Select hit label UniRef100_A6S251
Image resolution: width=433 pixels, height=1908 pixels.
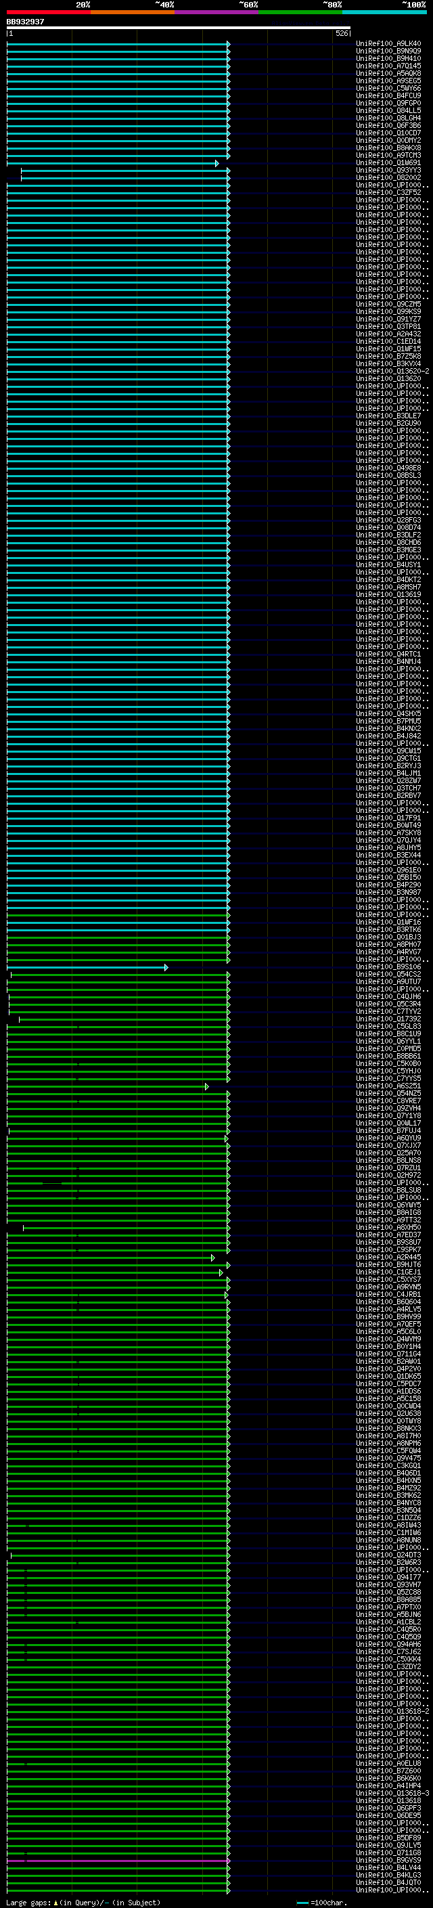pyautogui.click(x=388, y=1086)
